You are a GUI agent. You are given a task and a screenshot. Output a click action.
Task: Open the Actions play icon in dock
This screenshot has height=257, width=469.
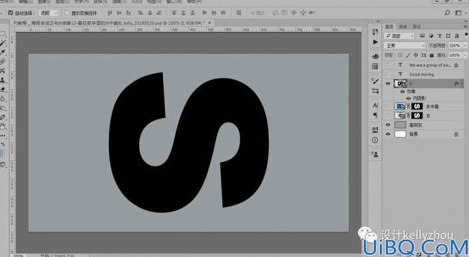point(375,42)
